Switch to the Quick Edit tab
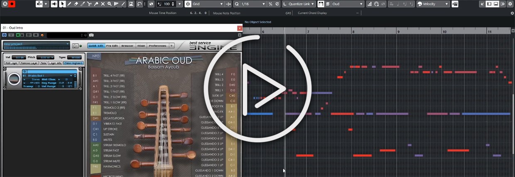Screen dimensions: 515x177 [x=96, y=45]
